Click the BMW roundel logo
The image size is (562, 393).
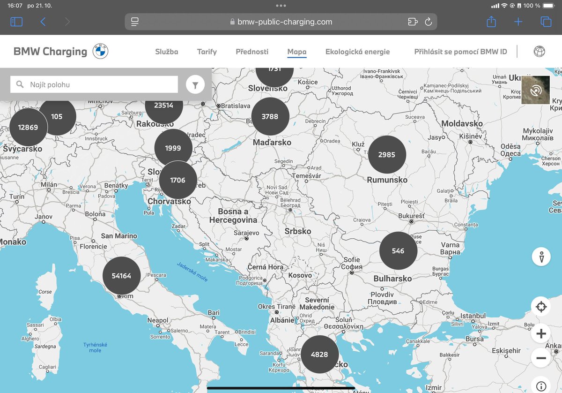click(101, 51)
